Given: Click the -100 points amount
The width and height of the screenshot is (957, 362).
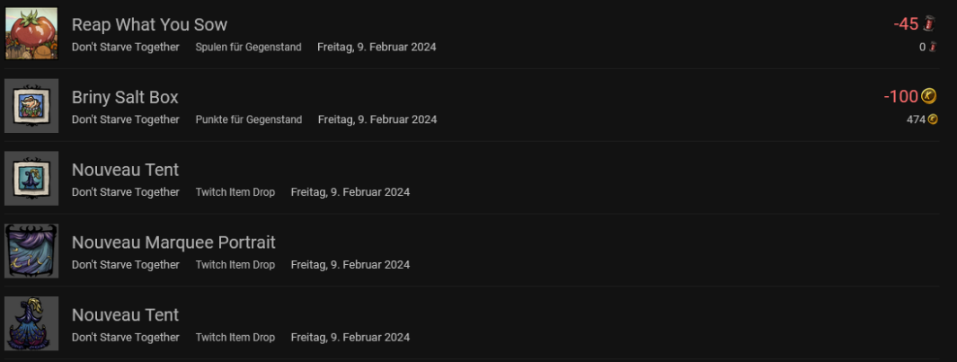Looking at the screenshot, I should click(900, 96).
